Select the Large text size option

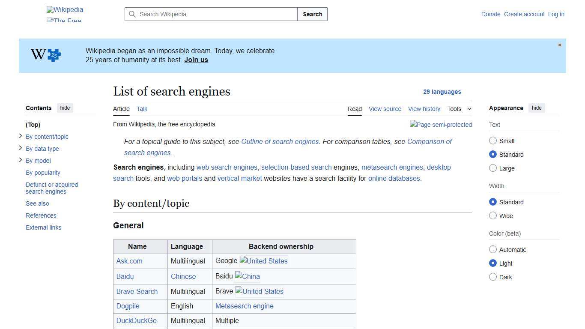pos(493,168)
